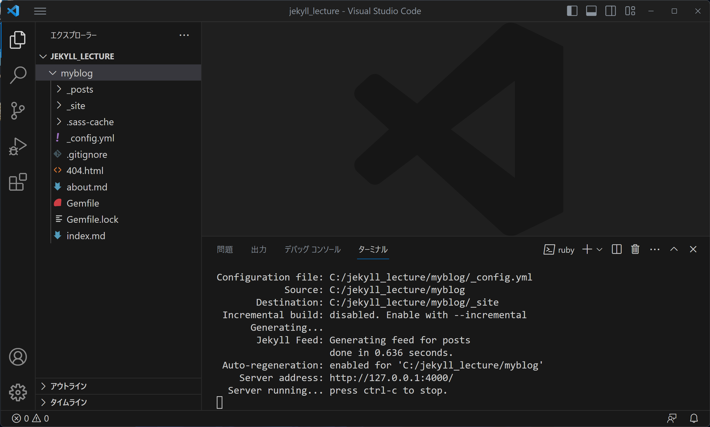Viewport: 710px width, 427px height.
Task: Switch to the ターミナル tab
Action: pyautogui.click(x=373, y=249)
